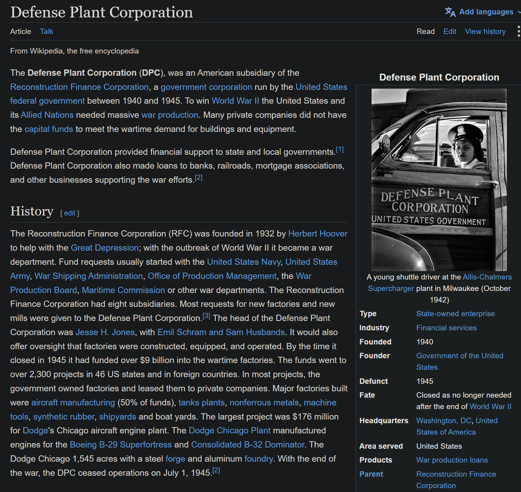Follow the Allied Nations link
Viewport: 521px width, 492px height.
point(47,115)
